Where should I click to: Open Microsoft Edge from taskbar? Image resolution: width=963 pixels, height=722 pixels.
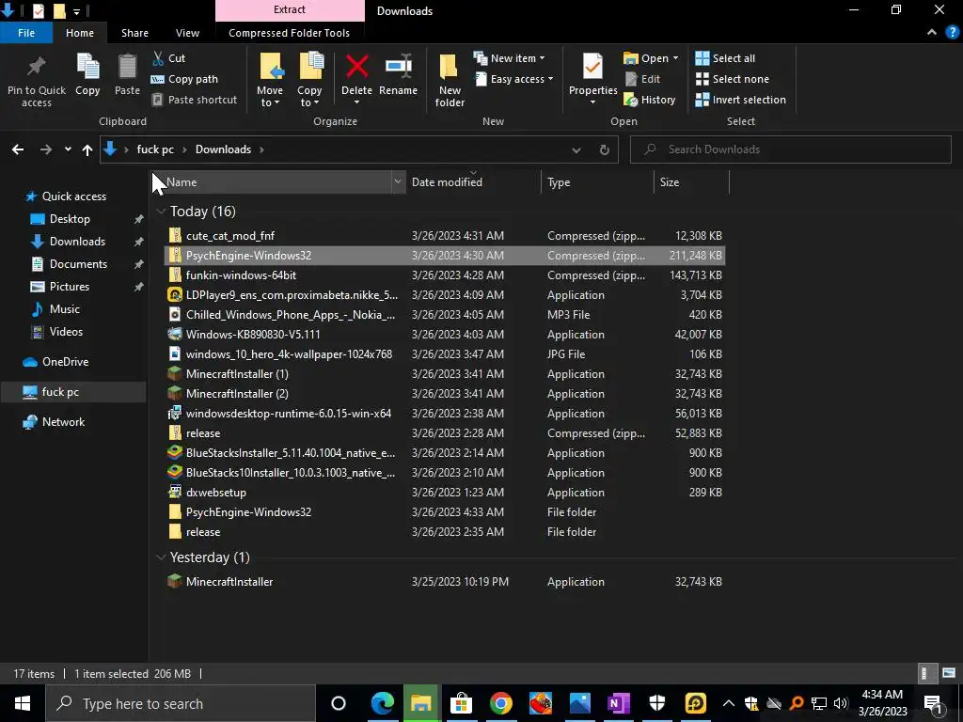(382, 703)
